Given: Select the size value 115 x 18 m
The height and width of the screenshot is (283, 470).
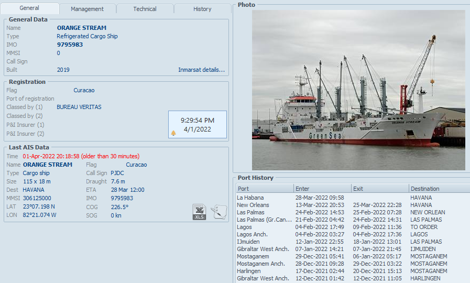Looking at the screenshot, I should point(37,181).
